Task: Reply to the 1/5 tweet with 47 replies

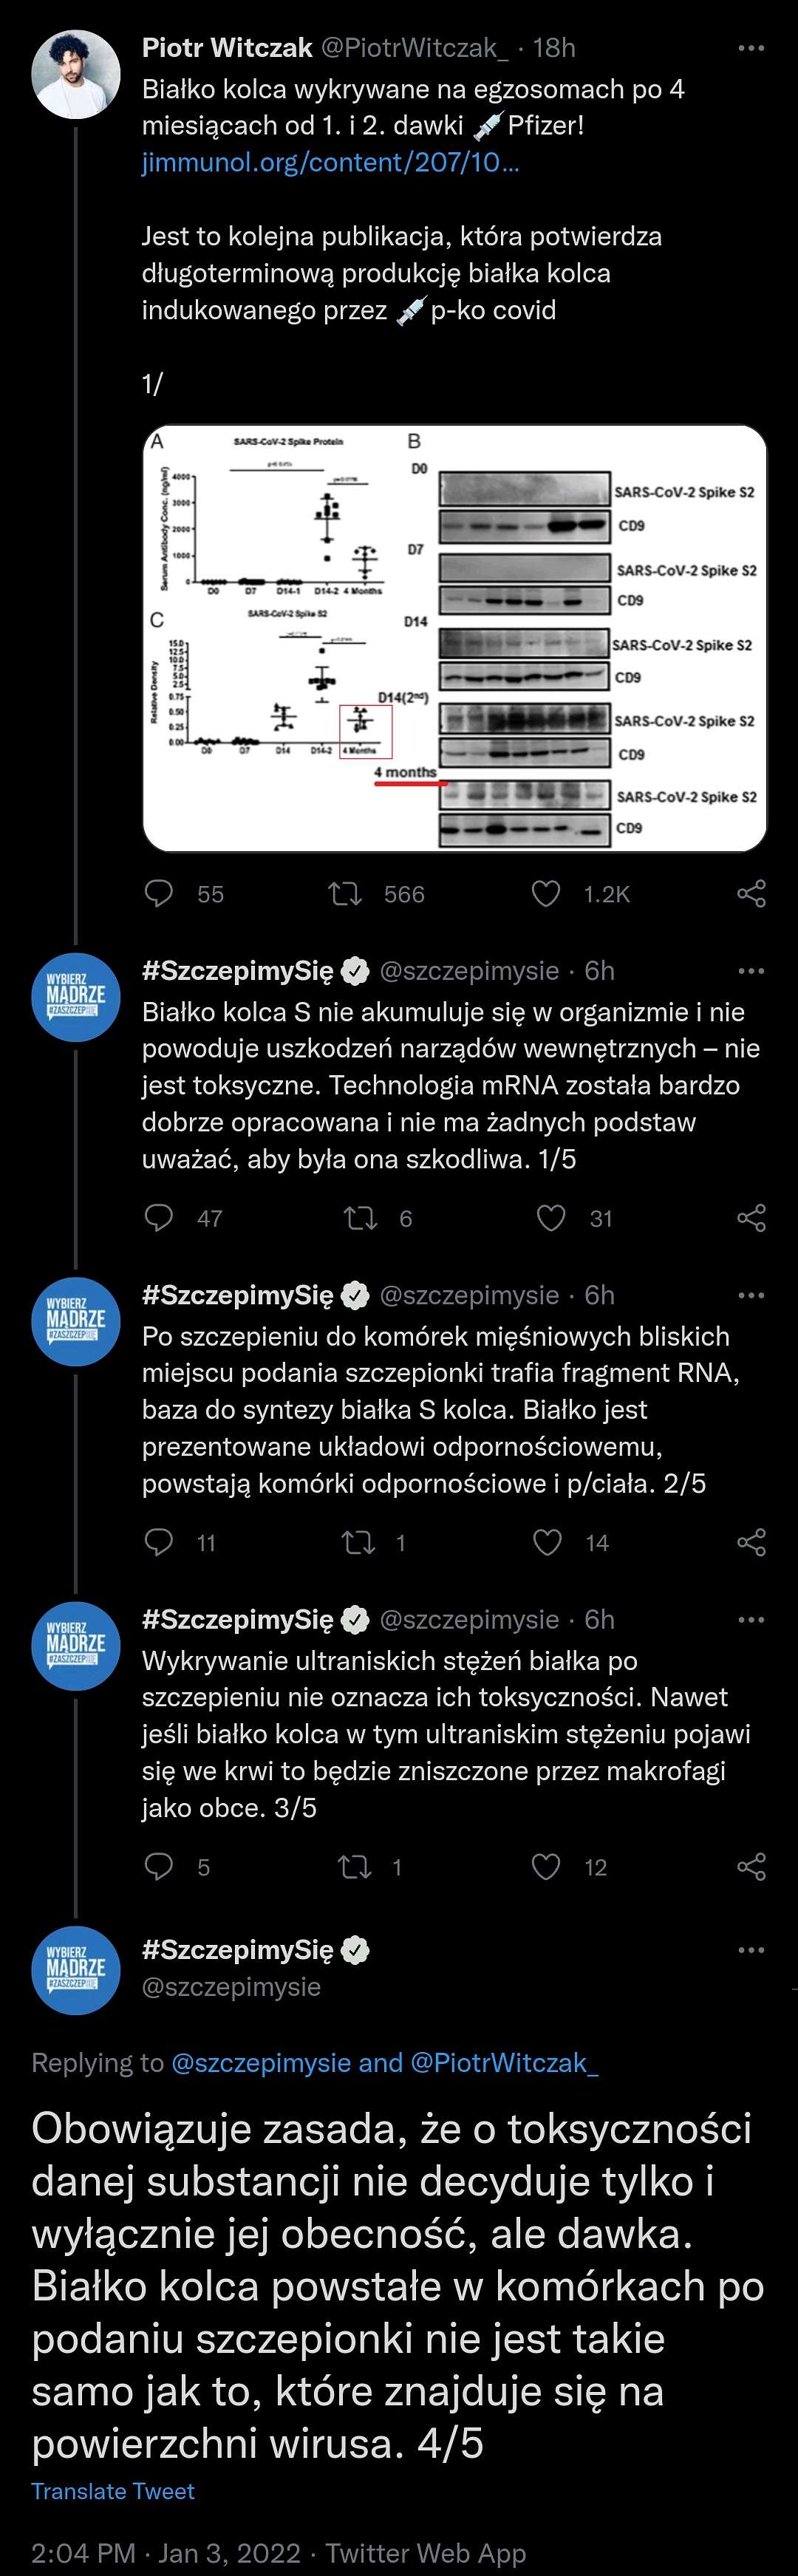Action: tap(159, 1217)
